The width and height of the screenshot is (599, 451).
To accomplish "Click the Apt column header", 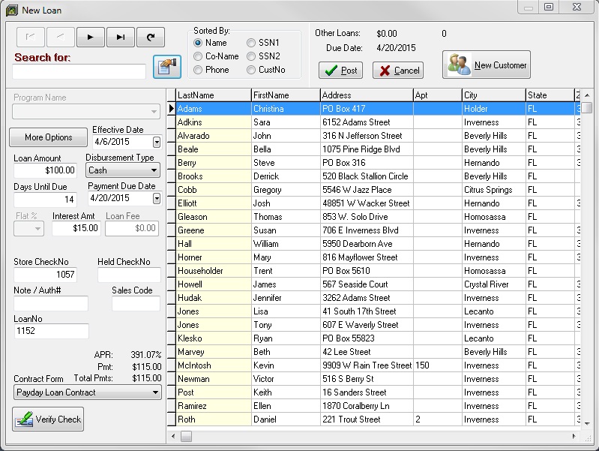I will click(438, 95).
